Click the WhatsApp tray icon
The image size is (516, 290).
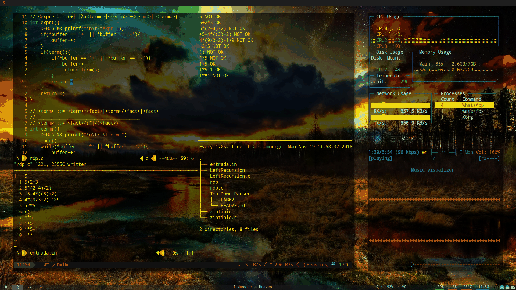[x=497, y=287]
